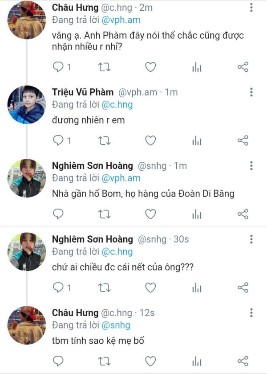Image resolution: width=267 pixels, height=374 pixels.
Task: Open more options on Triệu Vũ Phạm's tweet
Action: [251, 92]
